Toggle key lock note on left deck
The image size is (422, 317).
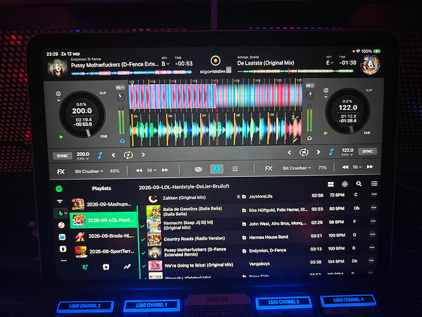click(100, 155)
